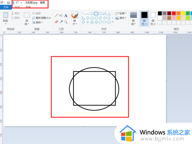Open the Paste dropdown arrow
The height and width of the screenshot is (144, 192).
(x=6, y=24)
